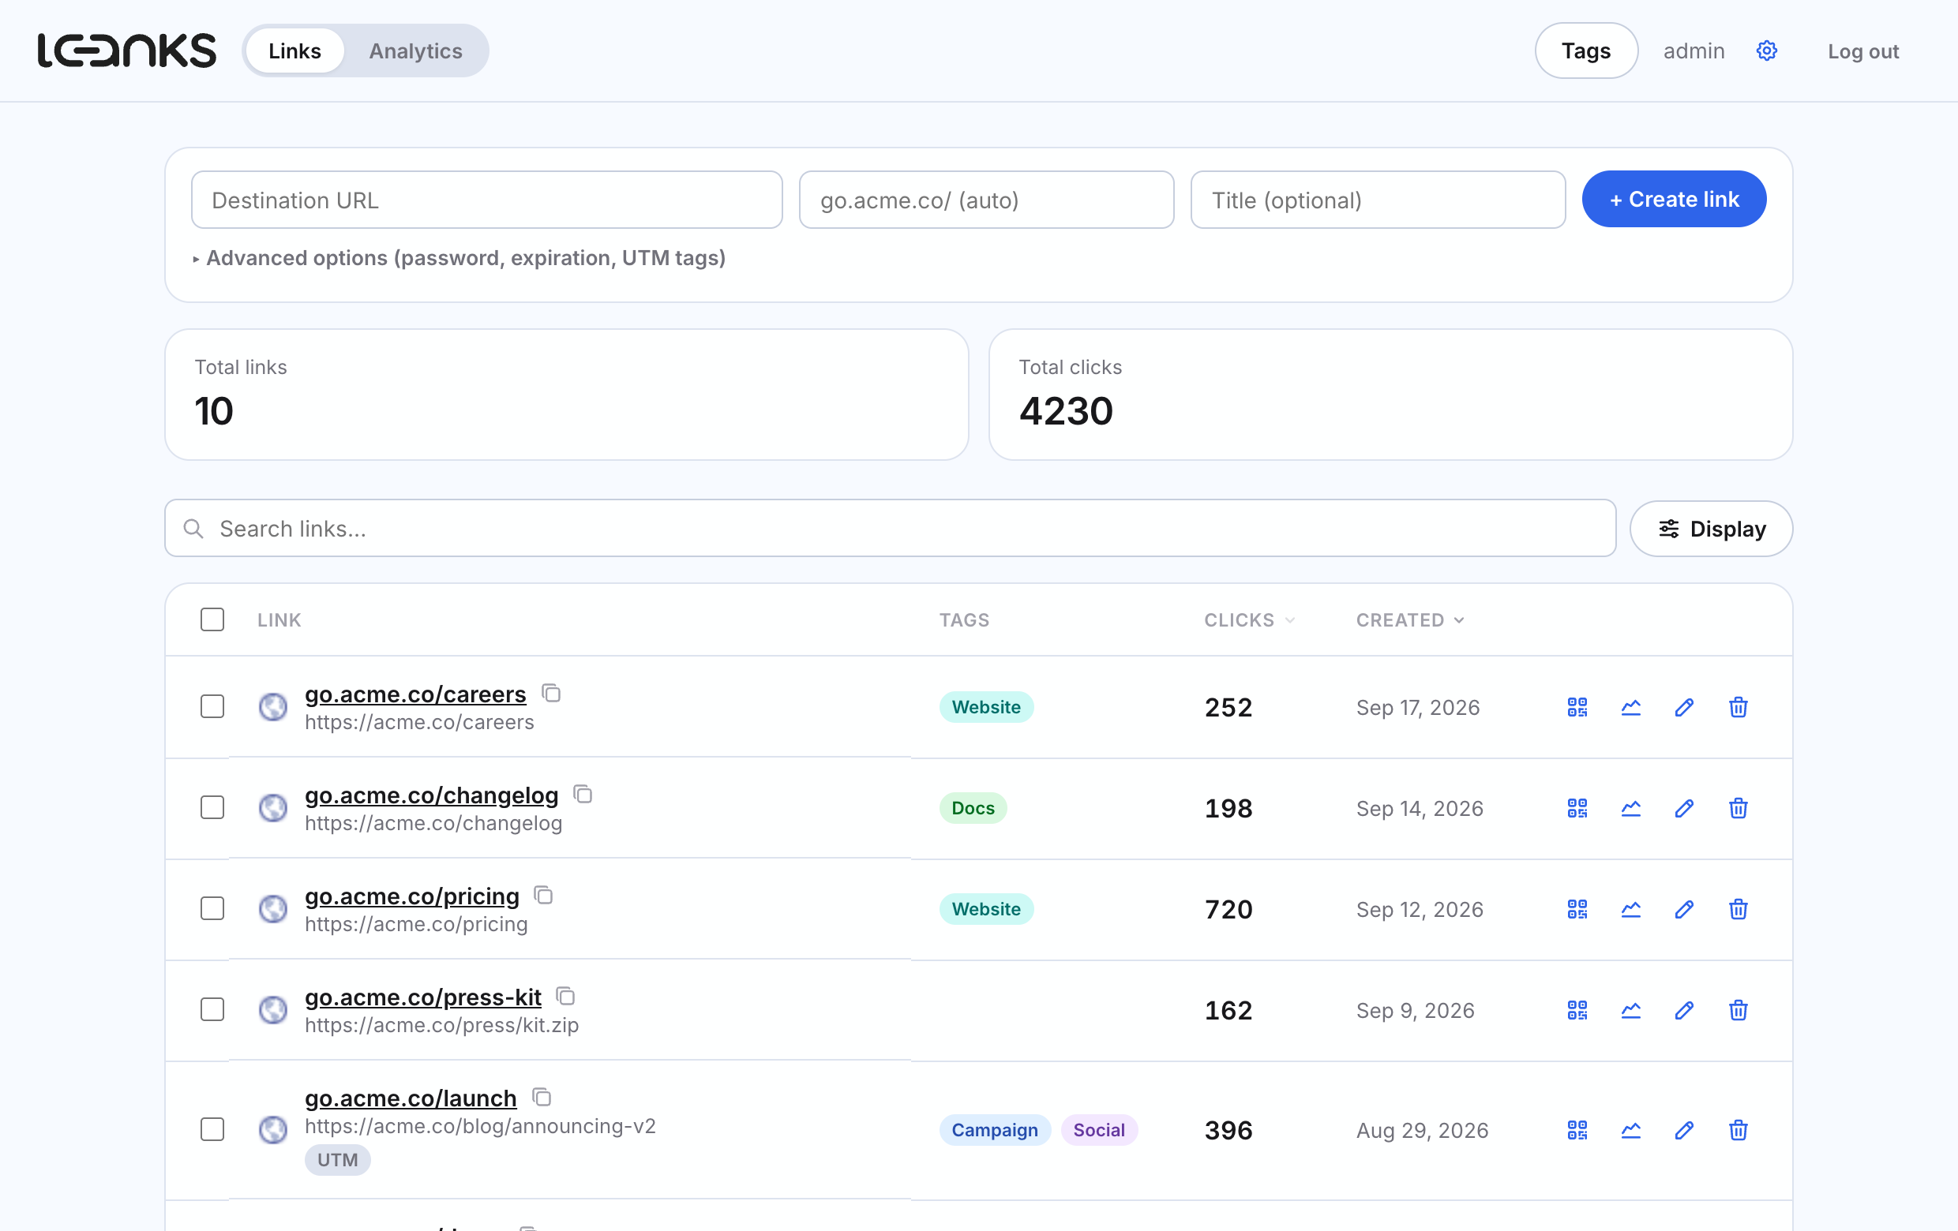The height and width of the screenshot is (1231, 1958).
Task: Edit the go.acme.co/pricing link
Action: (1685, 909)
